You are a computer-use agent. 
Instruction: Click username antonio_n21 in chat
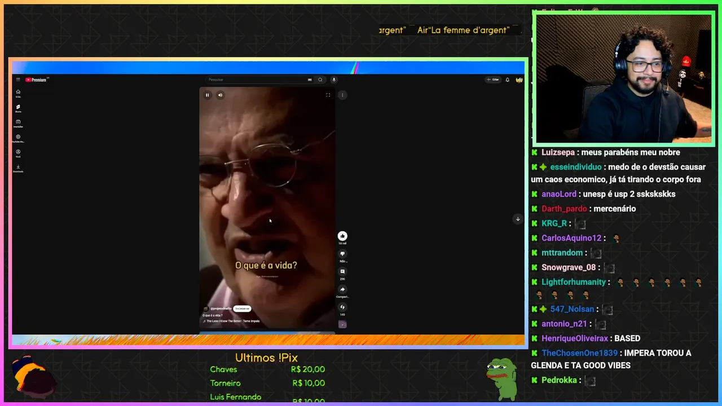point(564,324)
